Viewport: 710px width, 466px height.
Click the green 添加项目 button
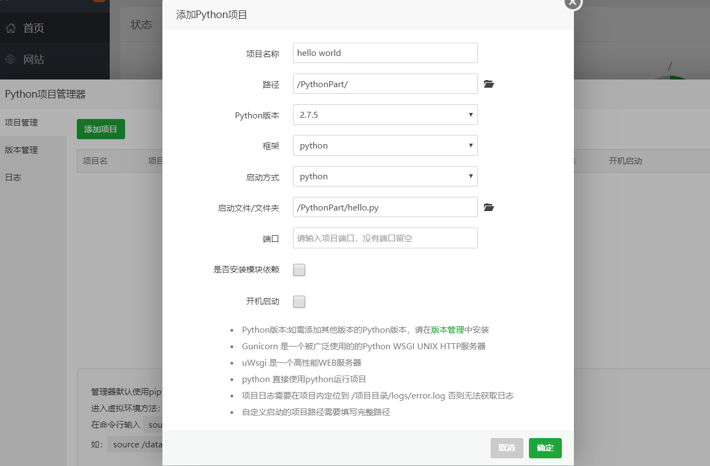pyautogui.click(x=101, y=129)
